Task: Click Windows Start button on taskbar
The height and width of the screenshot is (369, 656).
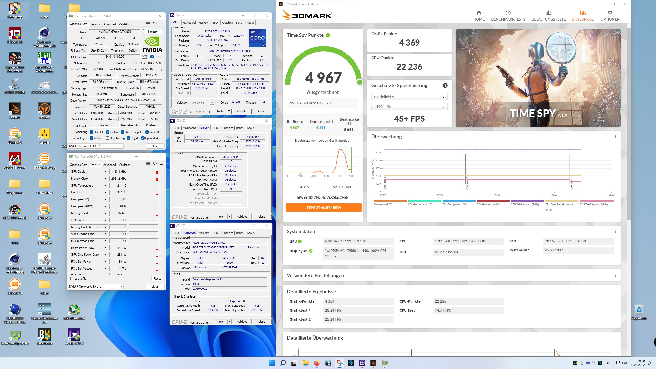Action: [272, 363]
